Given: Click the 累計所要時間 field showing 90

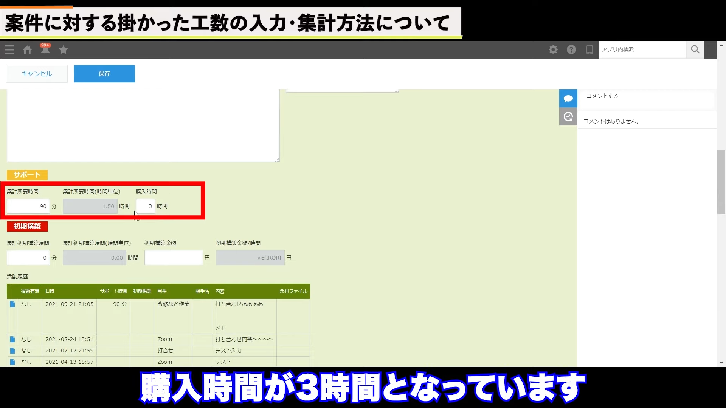Looking at the screenshot, I should point(28,206).
